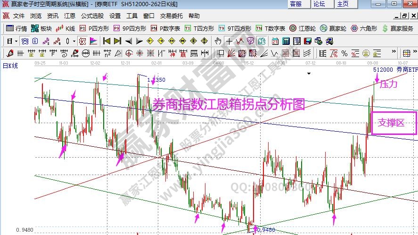The image size is (418, 235).
Task: Click the calendar icon in toolbar
Action: (275, 41)
